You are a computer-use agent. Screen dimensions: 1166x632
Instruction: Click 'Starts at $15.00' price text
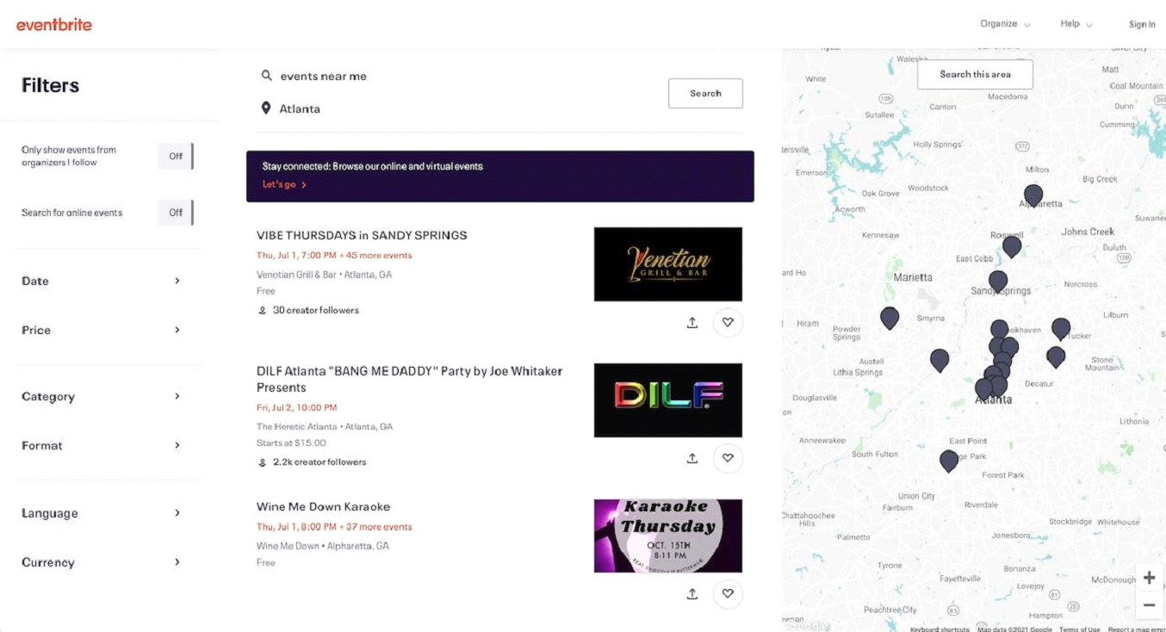[291, 443]
